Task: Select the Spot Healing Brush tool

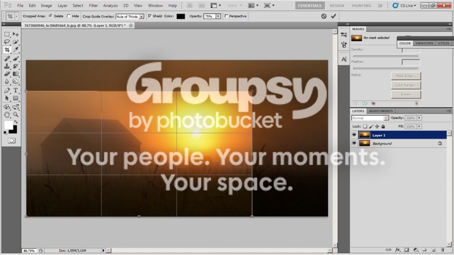Action: click(x=7, y=59)
